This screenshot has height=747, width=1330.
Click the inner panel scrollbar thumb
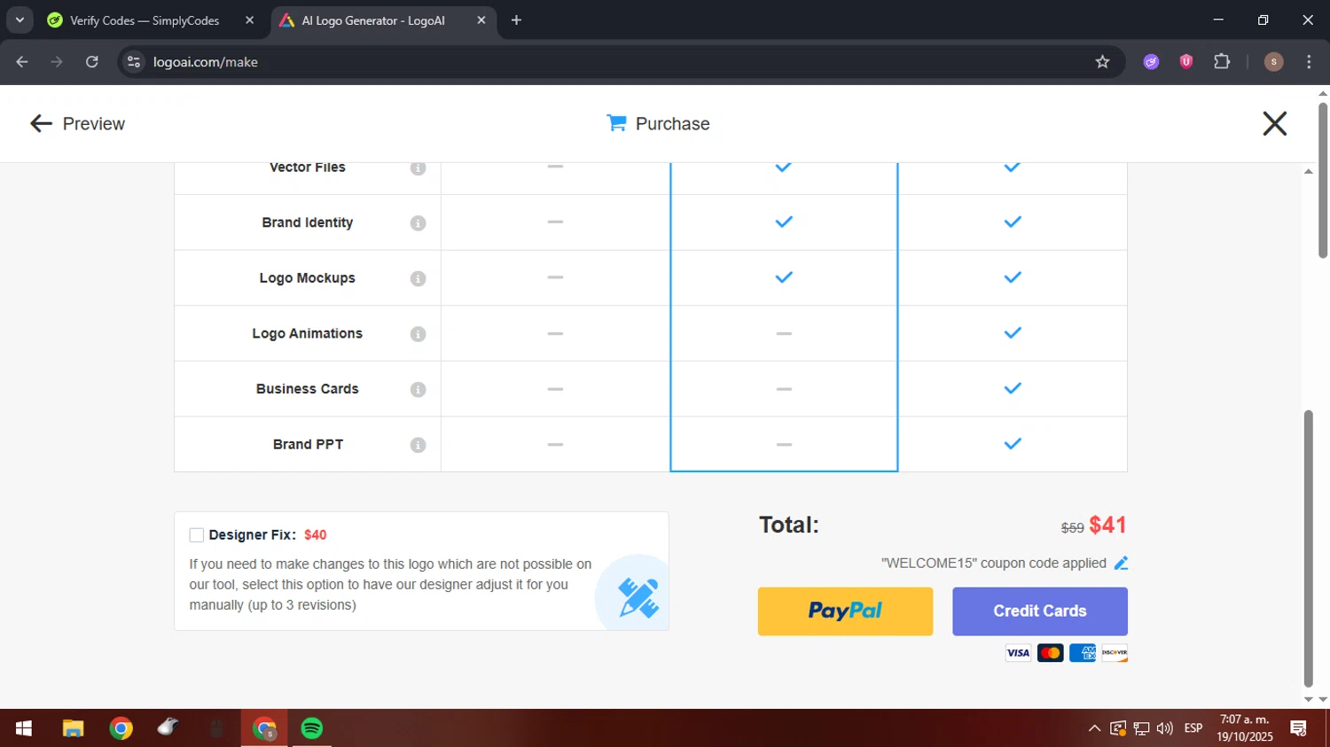click(1308, 549)
